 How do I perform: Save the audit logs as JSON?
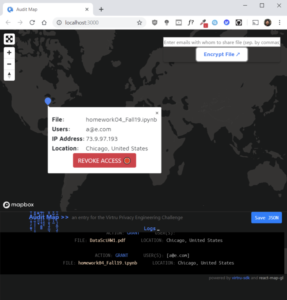tap(266, 218)
